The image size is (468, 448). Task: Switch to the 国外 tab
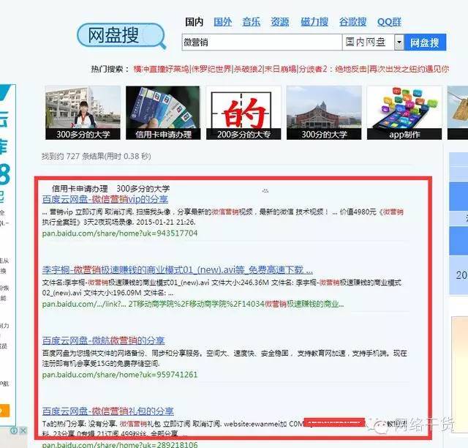(x=223, y=22)
